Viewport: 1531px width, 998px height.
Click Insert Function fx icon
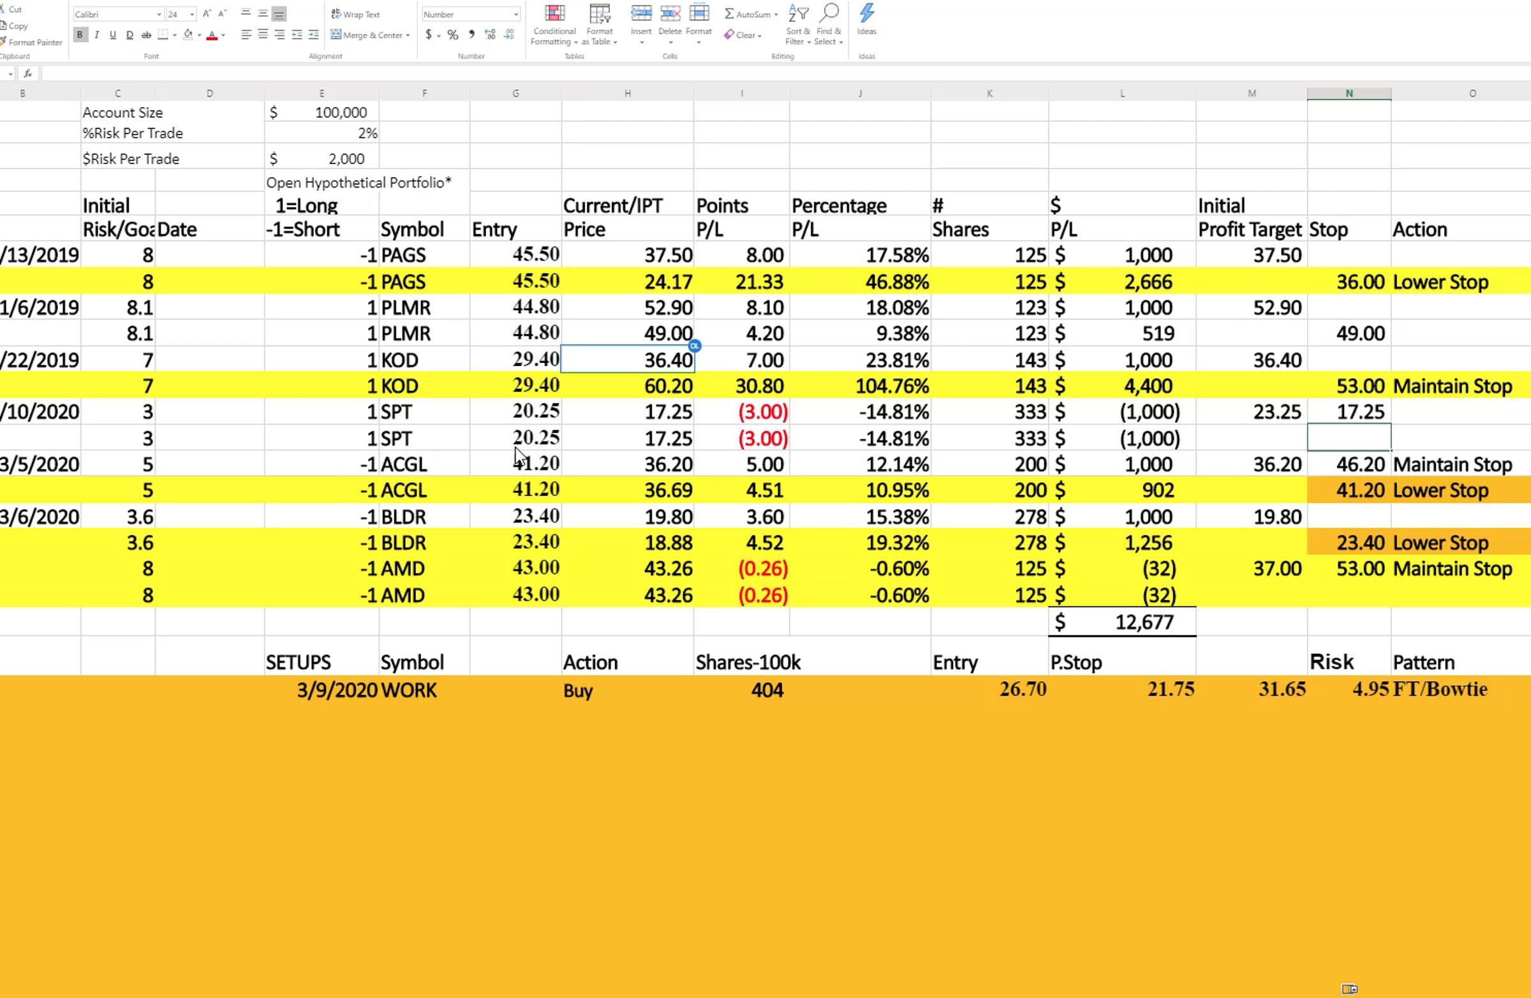(27, 74)
